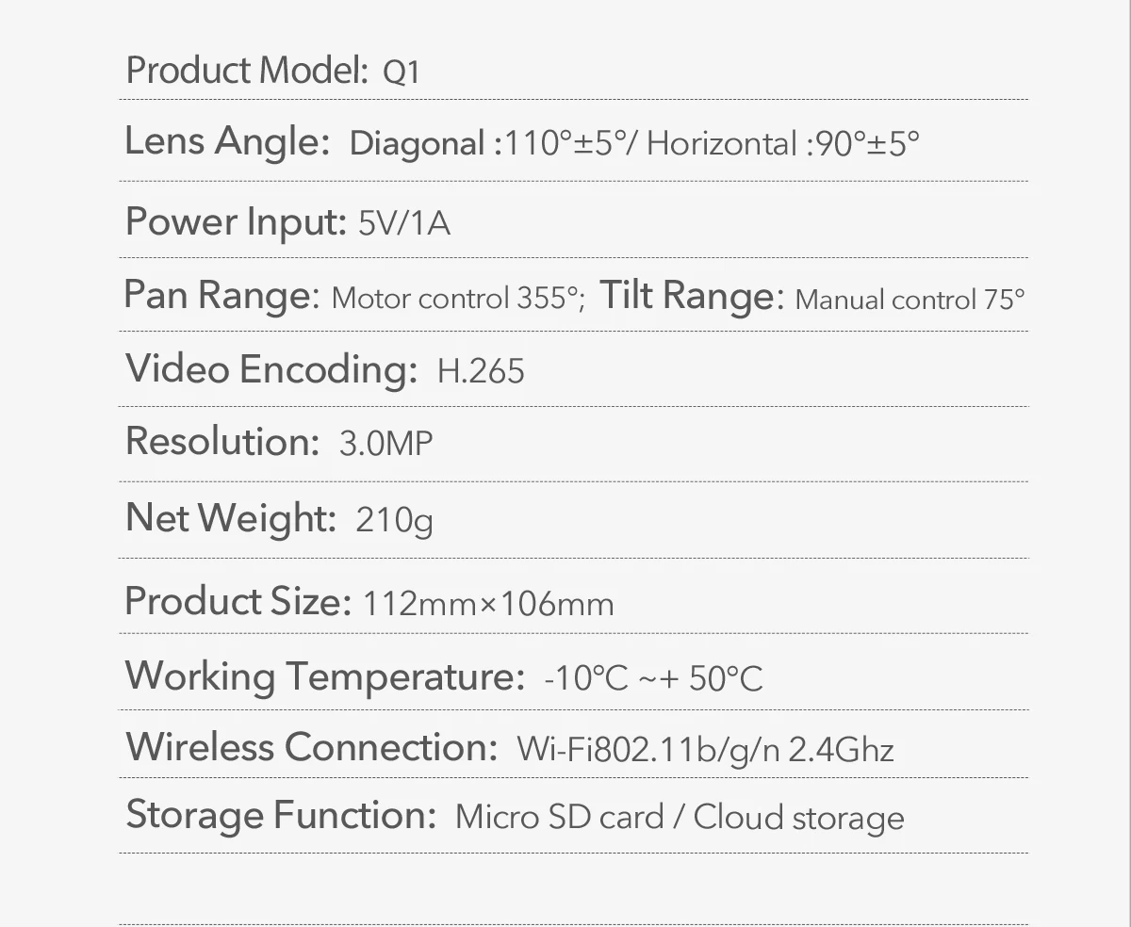1131x927 pixels.
Task: Select the 5V/1A power value
Action: [404, 223]
